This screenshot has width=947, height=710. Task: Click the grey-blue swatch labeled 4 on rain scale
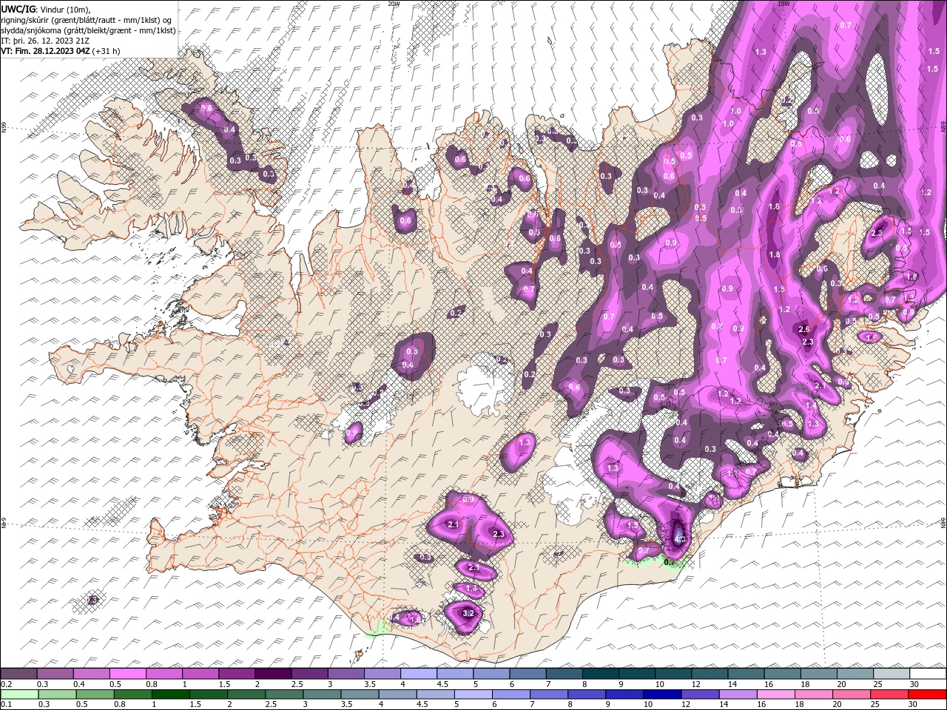click(x=398, y=694)
